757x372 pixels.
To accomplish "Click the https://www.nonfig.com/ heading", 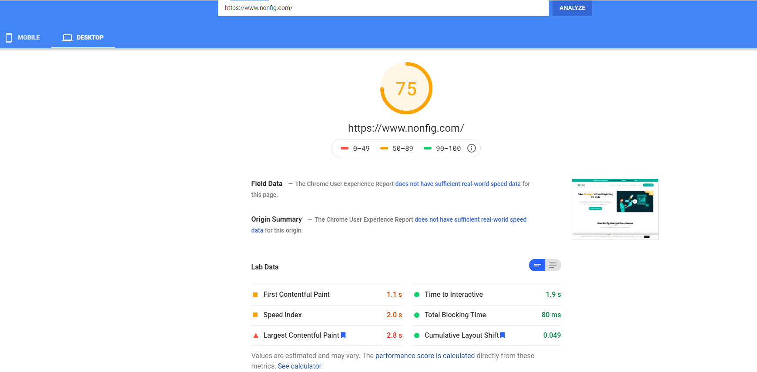I will pyautogui.click(x=406, y=128).
